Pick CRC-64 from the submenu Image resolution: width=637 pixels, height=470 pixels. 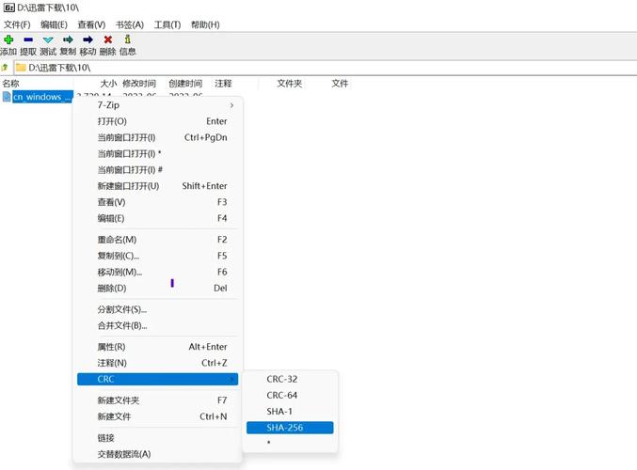pyautogui.click(x=290, y=396)
